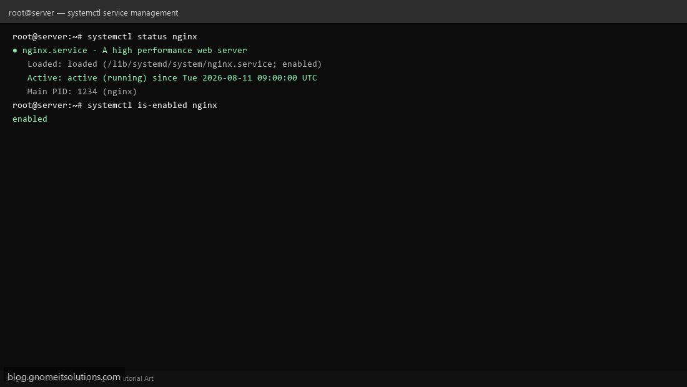The height and width of the screenshot is (387, 687).
Task: Click the 'nginx.service' unit name
Action: tap(55, 51)
